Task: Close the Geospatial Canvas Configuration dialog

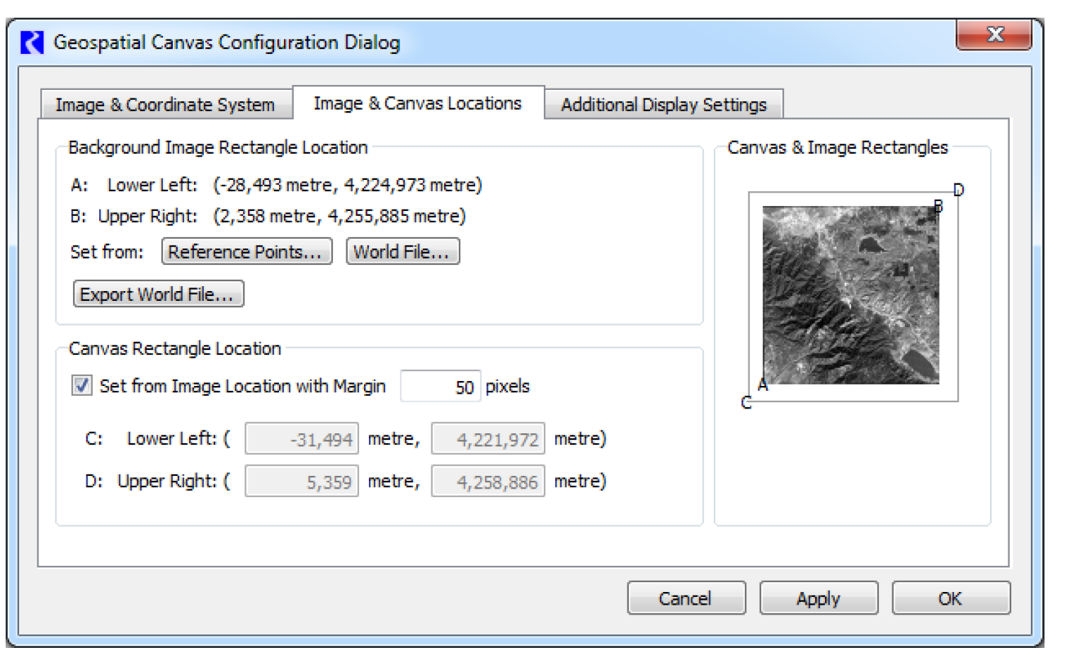Action: [x=994, y=35]
